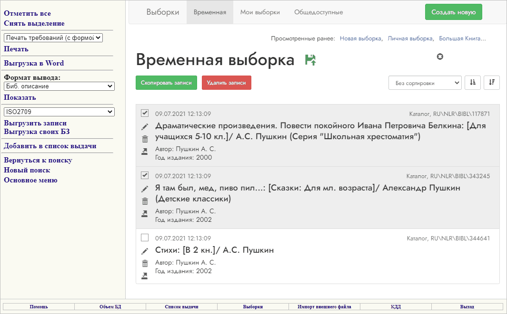
Task: Check the Стихи record checkbox
Action: tap(145, 238)
